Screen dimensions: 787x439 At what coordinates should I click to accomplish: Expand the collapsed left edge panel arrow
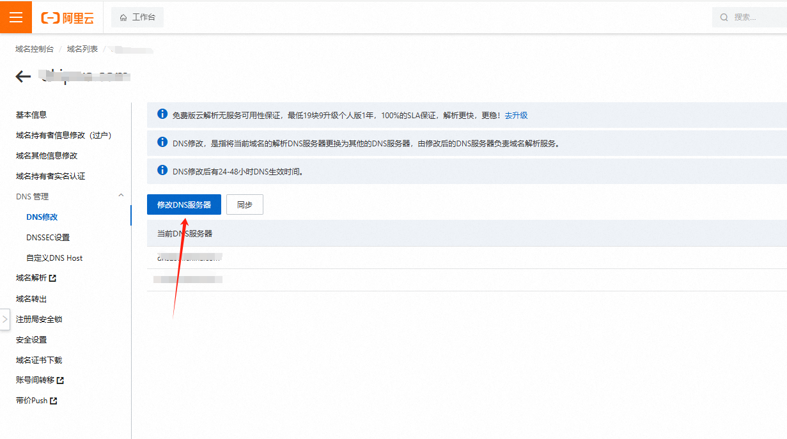tap(4, 320)
